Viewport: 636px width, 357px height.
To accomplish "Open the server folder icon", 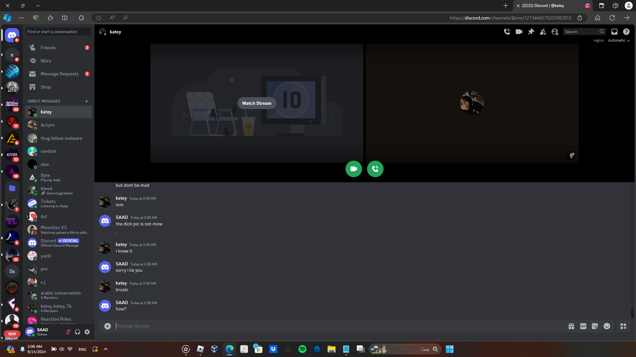I will click(12, 188).
